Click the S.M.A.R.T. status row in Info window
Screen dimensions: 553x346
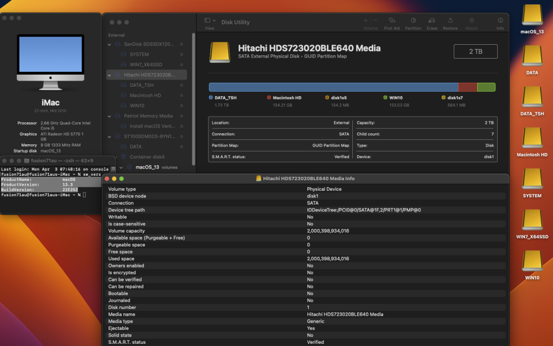coord(305,342)
